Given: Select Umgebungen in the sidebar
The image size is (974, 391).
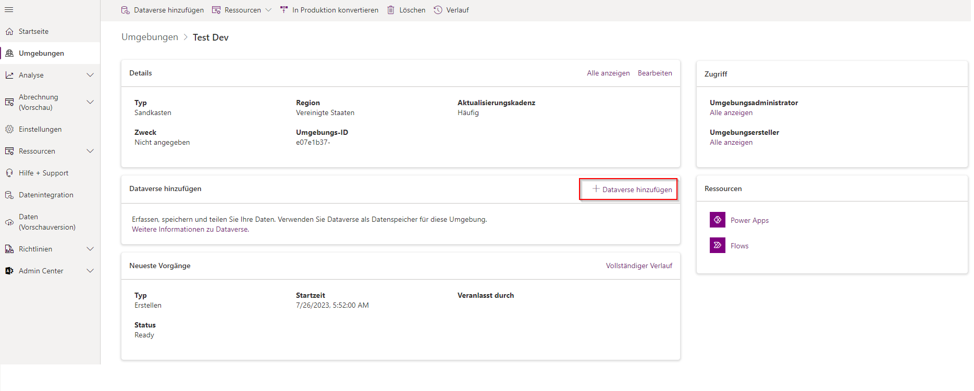Looking at the screenshot, I should [41, 53].
